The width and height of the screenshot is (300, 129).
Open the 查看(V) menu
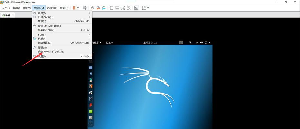click(27, 8)
